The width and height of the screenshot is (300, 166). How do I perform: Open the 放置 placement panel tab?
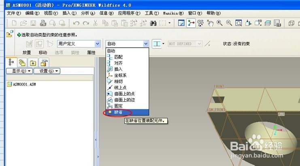pos(27,53)
